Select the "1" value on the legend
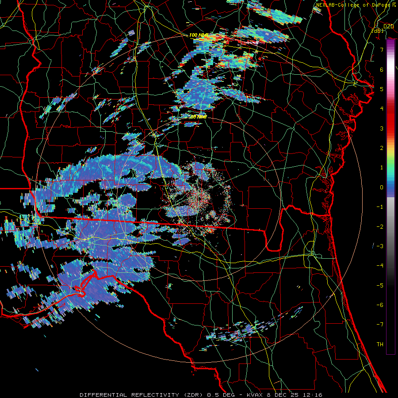 coord(382,168)
